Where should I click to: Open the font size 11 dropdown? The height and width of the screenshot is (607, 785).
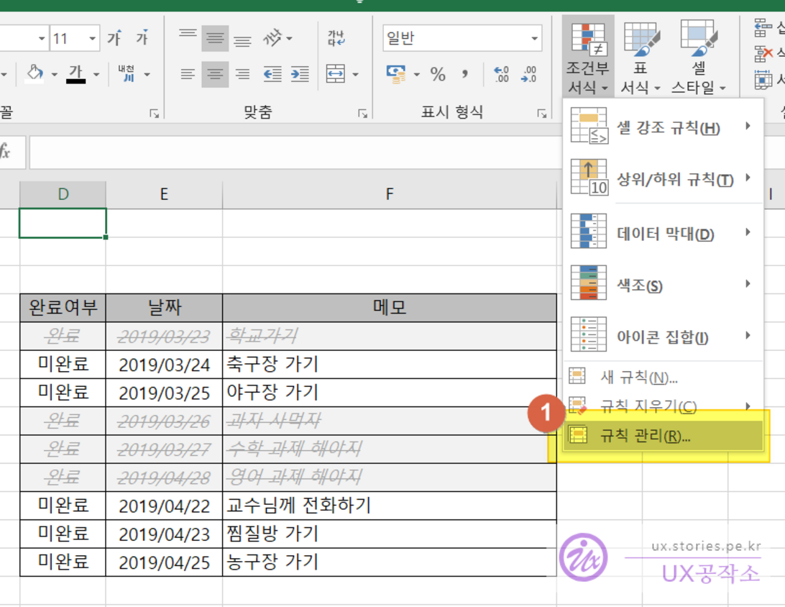coord(93,38)
